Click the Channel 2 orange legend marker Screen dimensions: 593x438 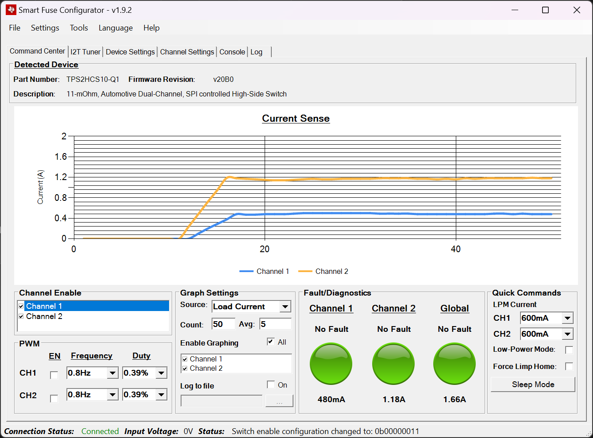pos(305,271)
